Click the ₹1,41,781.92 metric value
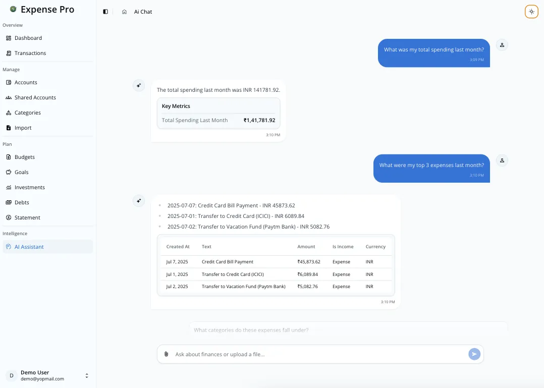This screenshot has width=544, height=388. coord(259,120)
